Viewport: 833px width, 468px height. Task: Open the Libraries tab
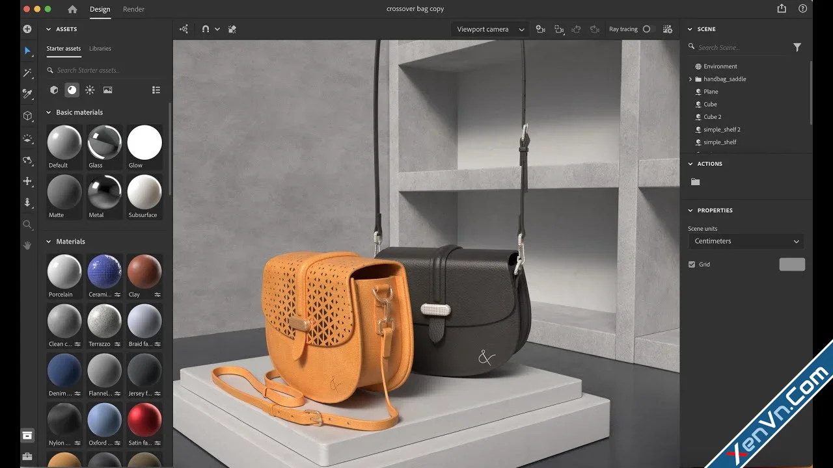pos(100,49)
